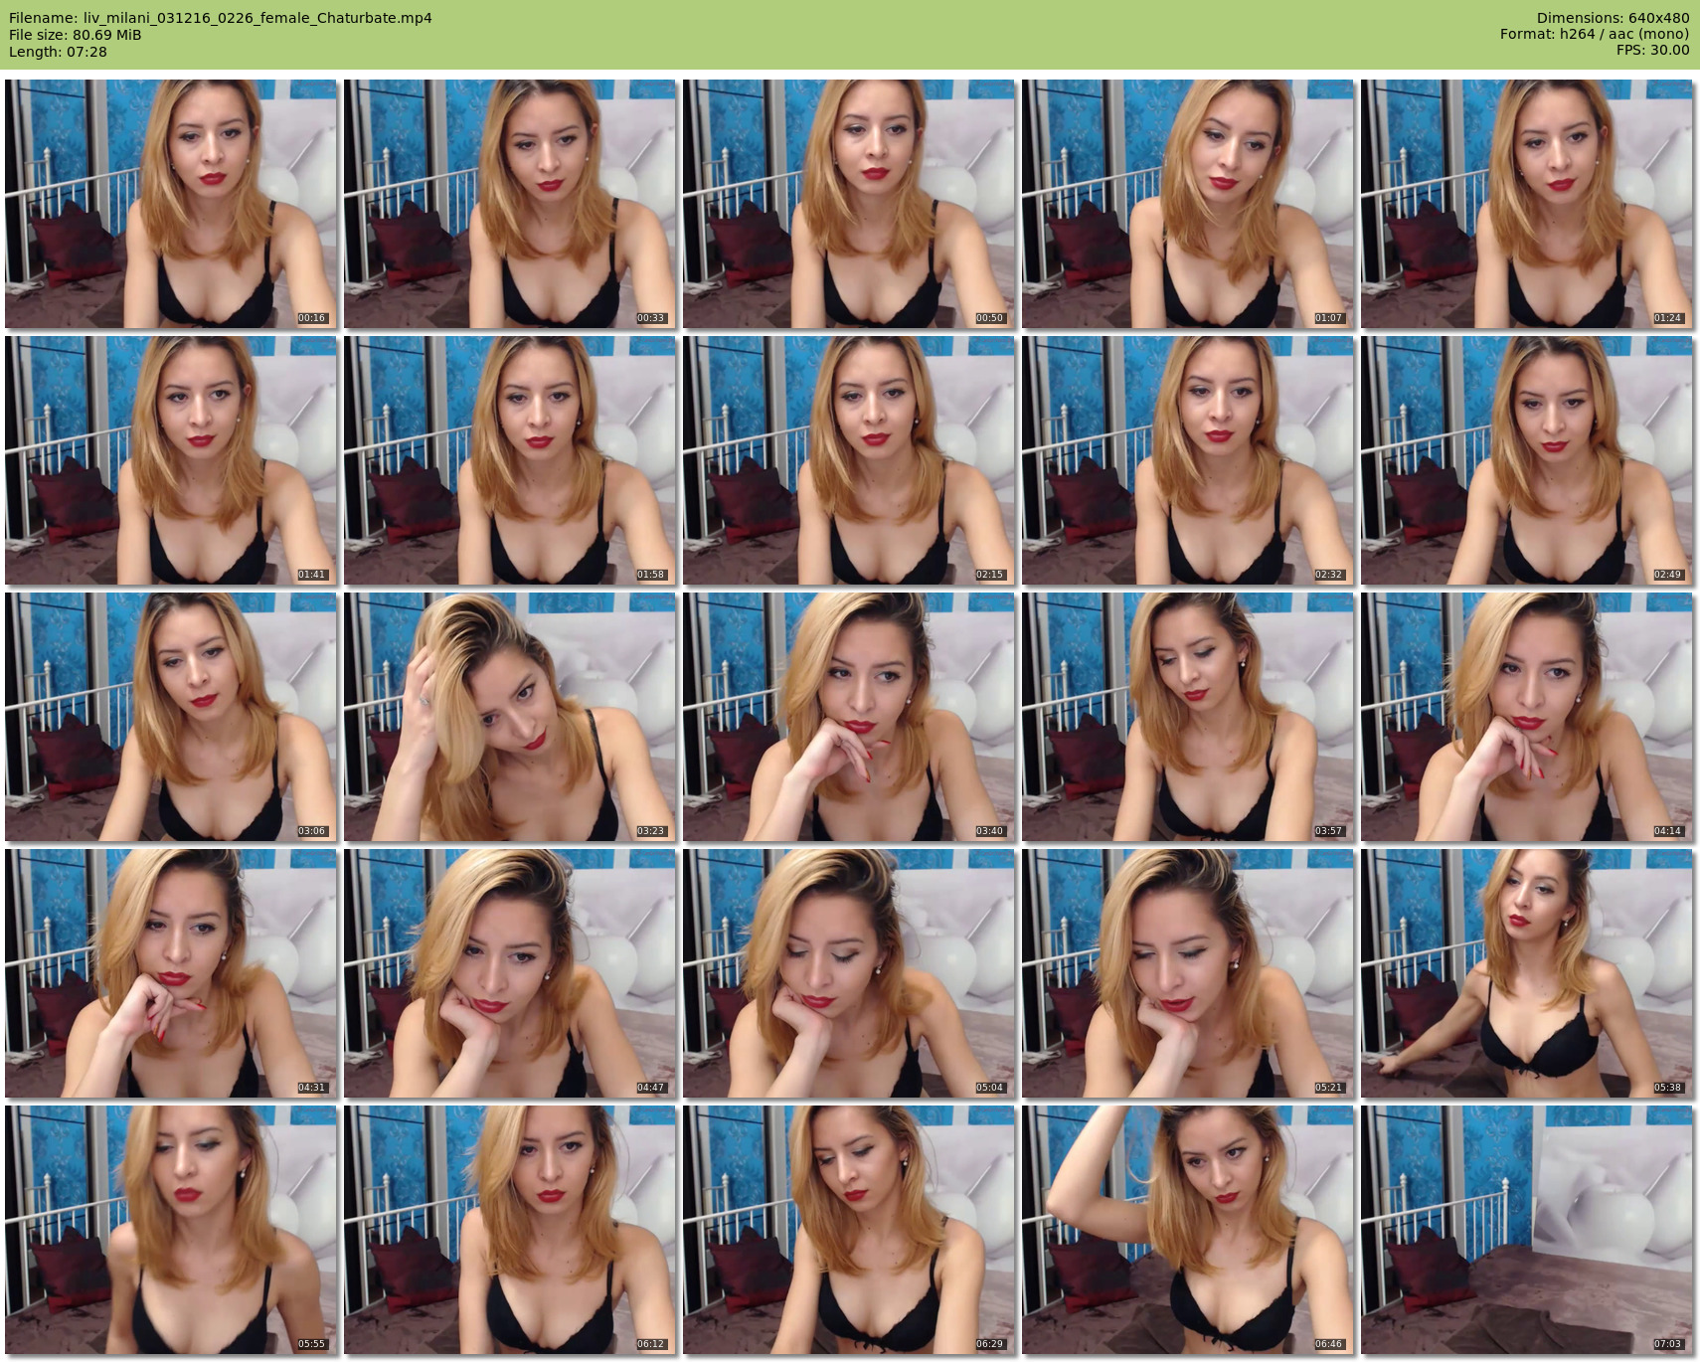
Task: Open the 03:23 frame
Action: [x=510, y=717]
